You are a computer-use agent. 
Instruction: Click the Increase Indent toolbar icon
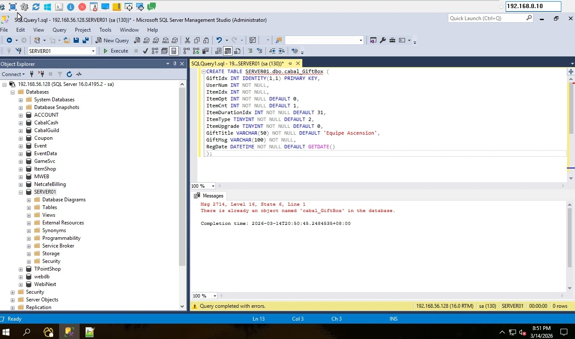coord(281,51)
